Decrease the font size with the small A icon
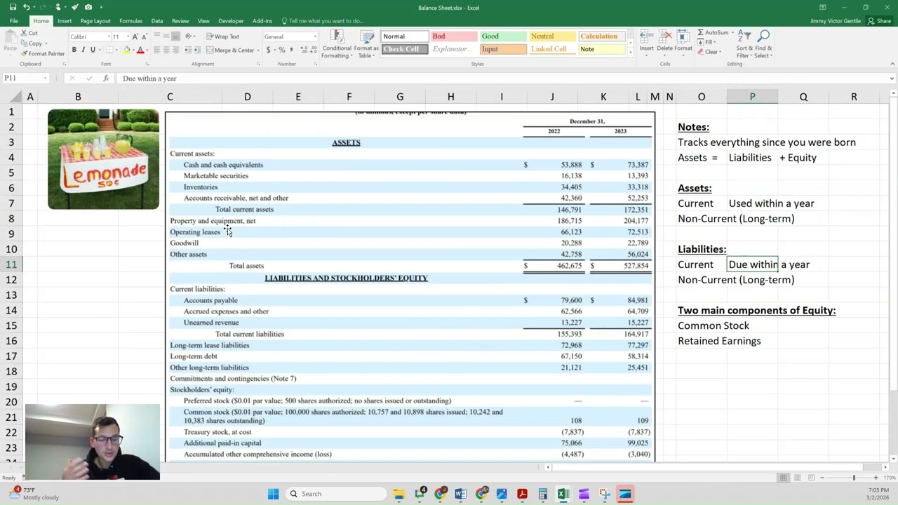The width and height of the screenshot is (898, 505). coord(145,36)
